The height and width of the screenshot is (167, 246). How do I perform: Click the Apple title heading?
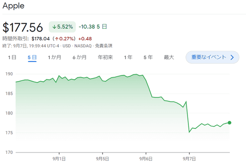[14, 6]
